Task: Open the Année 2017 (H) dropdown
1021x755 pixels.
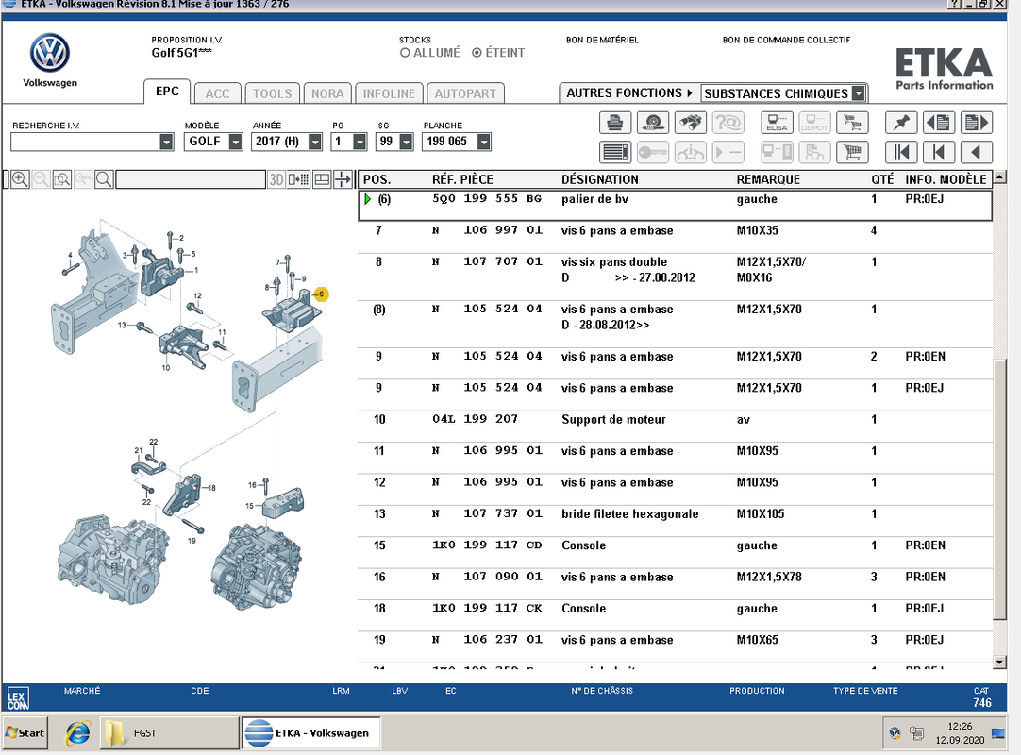Action: [315, 142]
